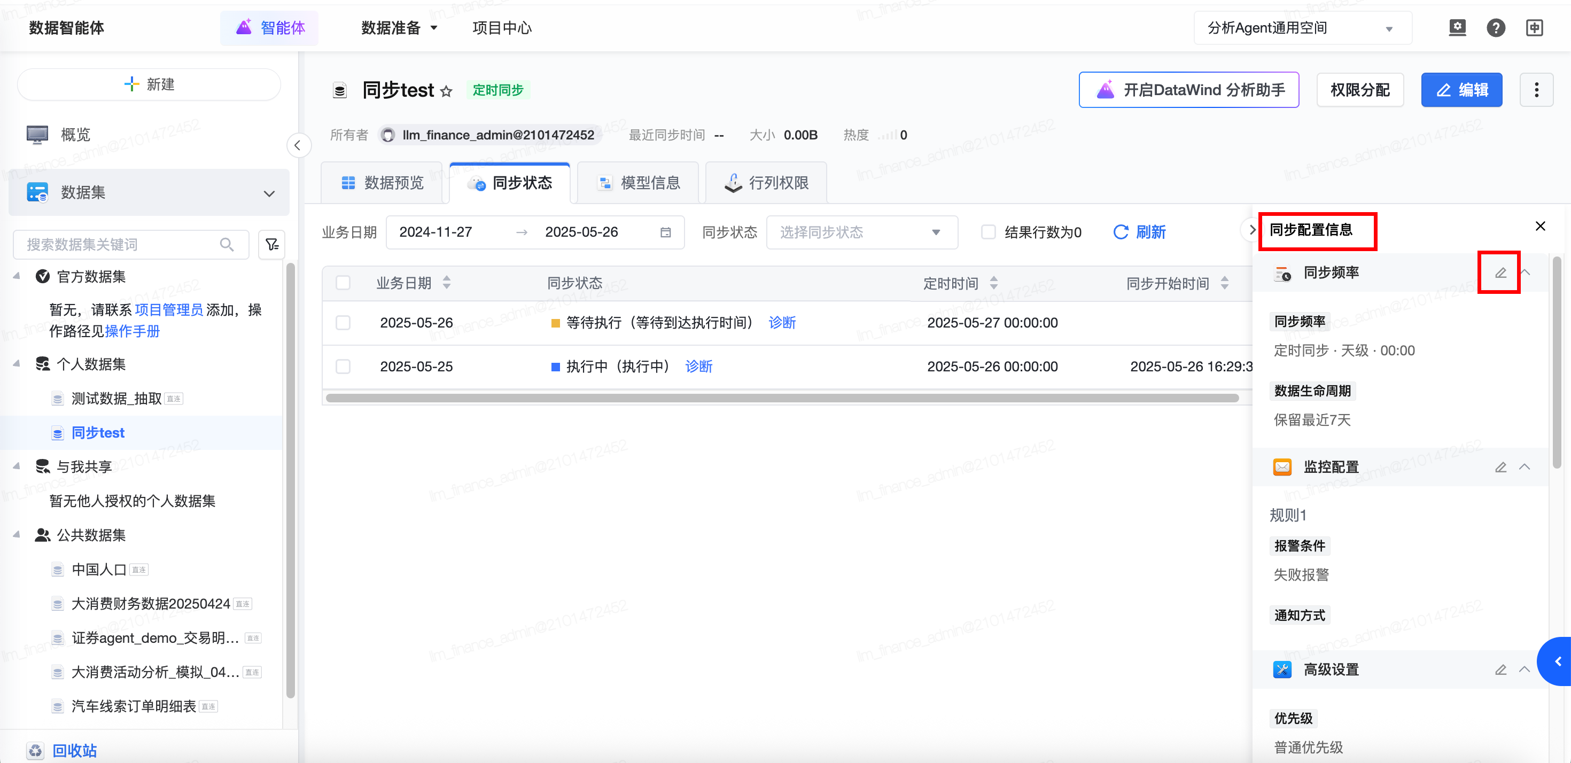The width and height of the screenshot is (1571, 763).
Task: Collapse the 官方数据集 tree node
Action: pos(17,276)
